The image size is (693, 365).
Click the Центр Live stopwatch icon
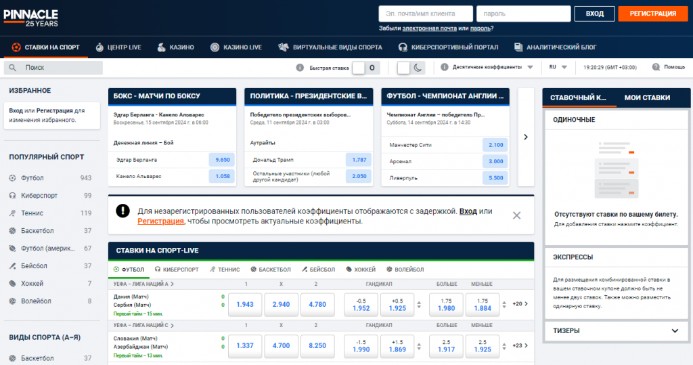pos(99,47)
